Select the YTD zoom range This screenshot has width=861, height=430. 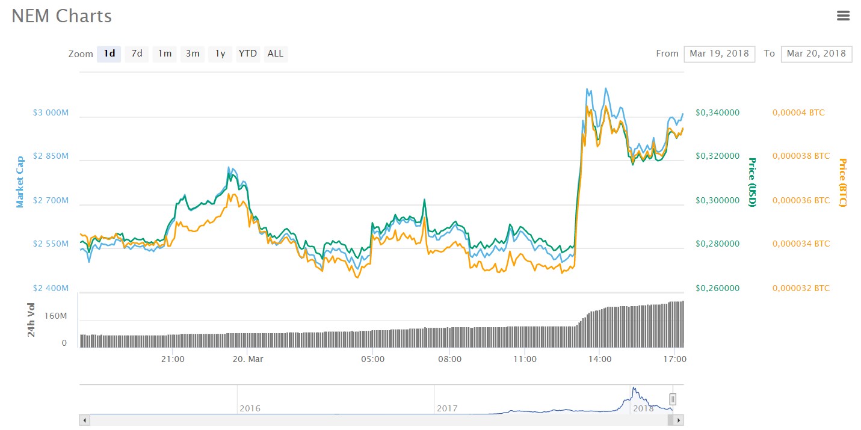point(248,54)
